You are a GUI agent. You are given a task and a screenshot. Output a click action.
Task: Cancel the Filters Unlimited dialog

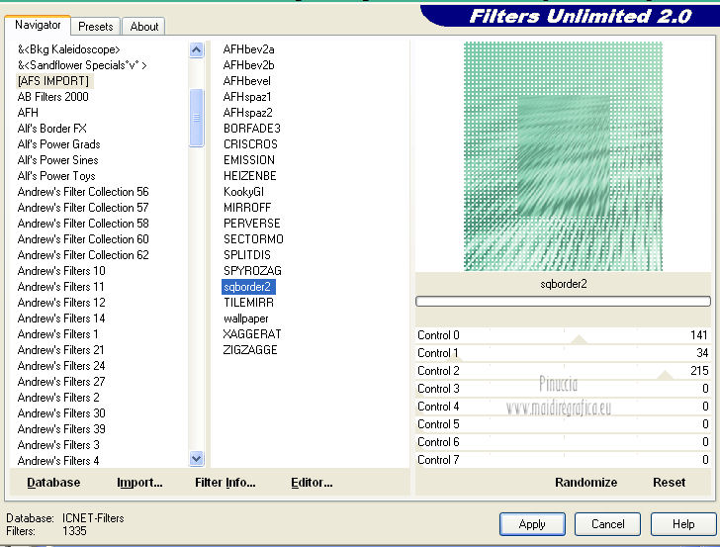coord(607,524)
